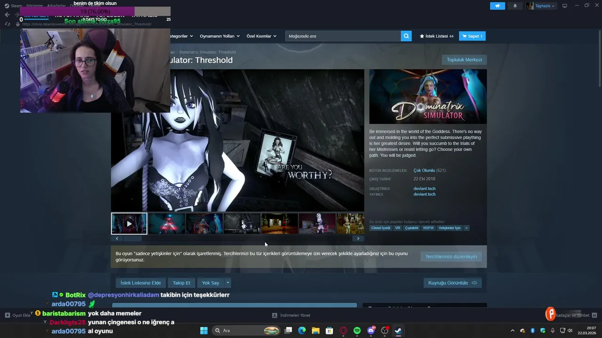
Task: Click the thumbnail strip scrollbar handle
Action: point(133,238)
